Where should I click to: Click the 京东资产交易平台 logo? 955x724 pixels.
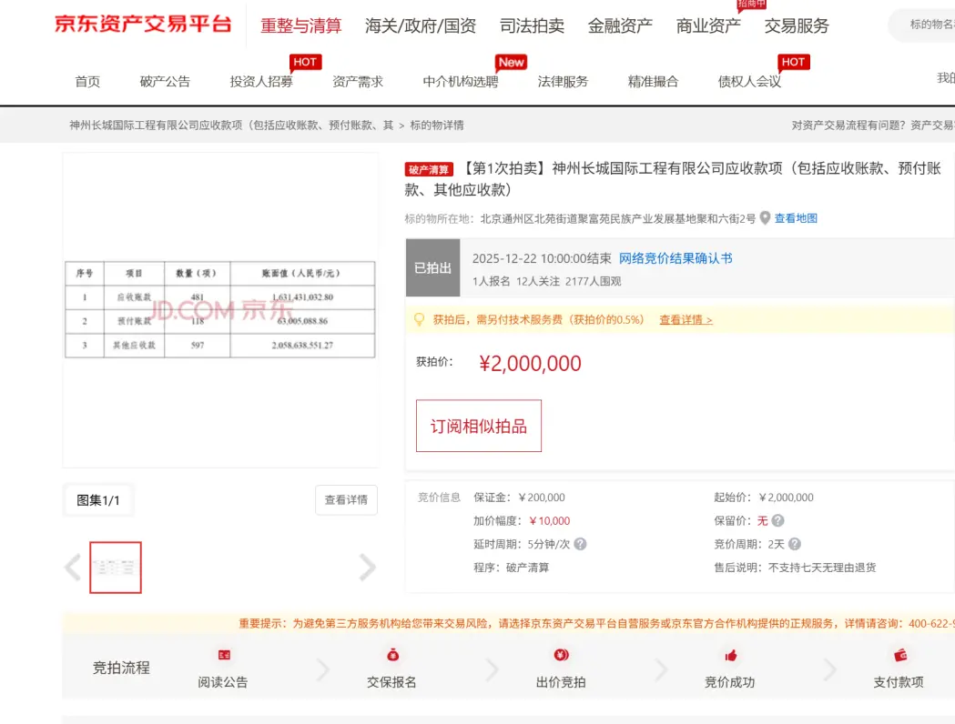pyautogui.click(x=143, y=25)
